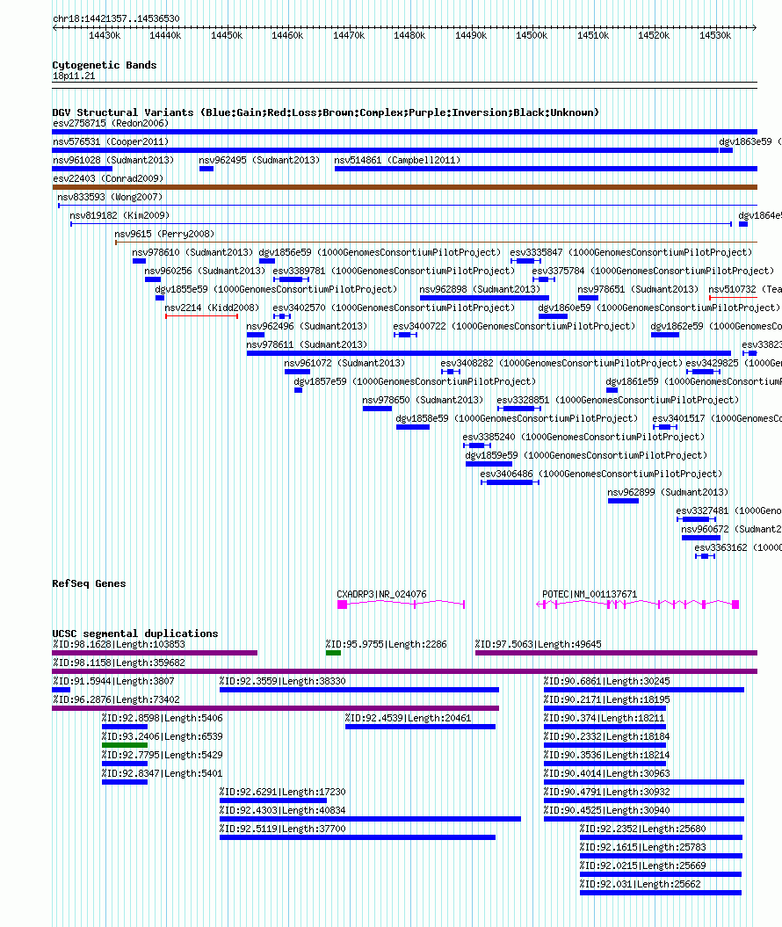
Task: Select the nsv576531 (Cooper2011) variant label
Action: pos(111,141)
